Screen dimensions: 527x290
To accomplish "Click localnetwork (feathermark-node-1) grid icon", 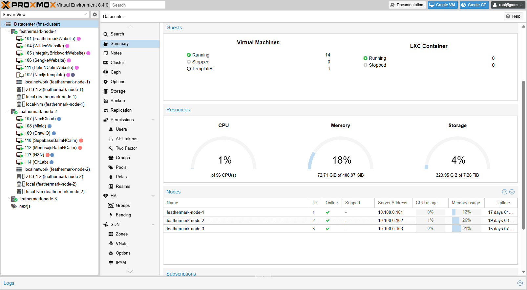I will [19, 82].
